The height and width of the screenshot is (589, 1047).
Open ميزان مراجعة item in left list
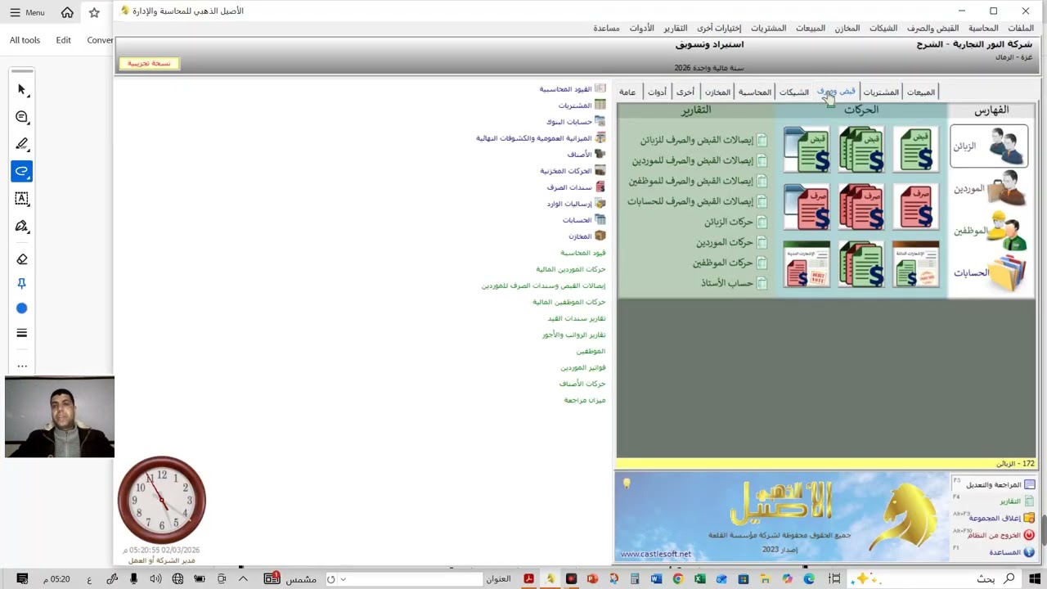pyautogui.click(x=585, y=400)
